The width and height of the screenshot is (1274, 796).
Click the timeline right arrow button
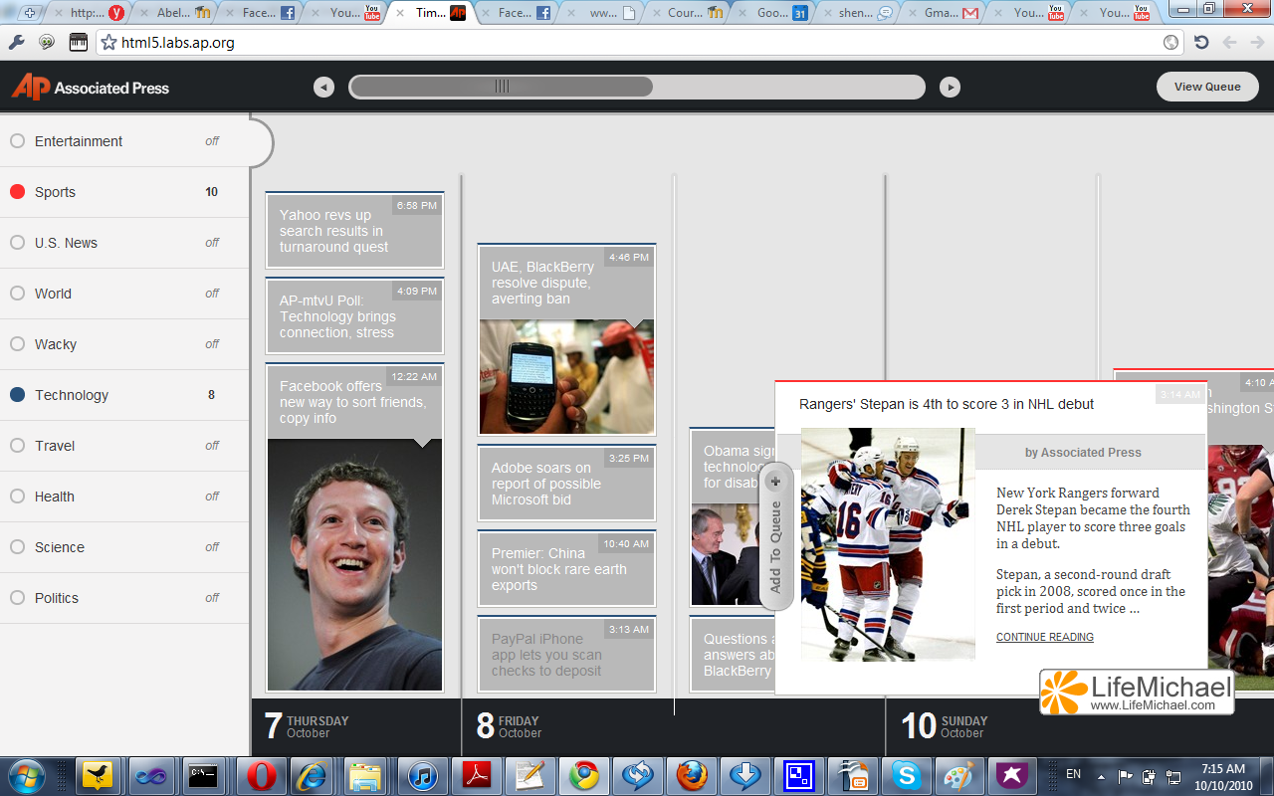(951, 88)
